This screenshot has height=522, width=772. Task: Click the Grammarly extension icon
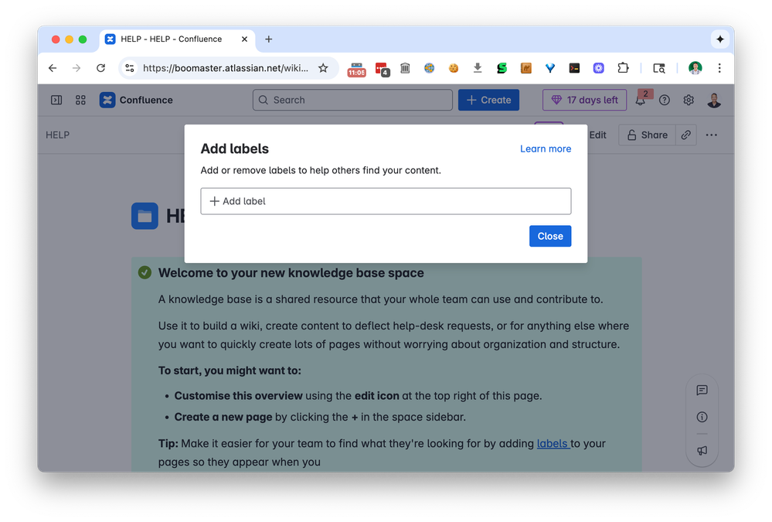(502, 68)
